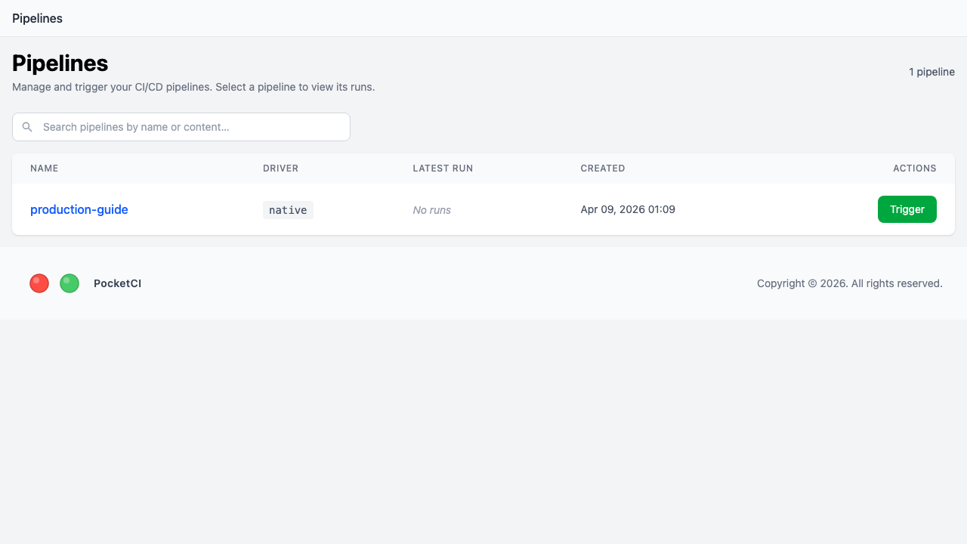Click the DRIVER column header
Screen dimensions: 967x544
pyautogui.click(x=280, y=168)
